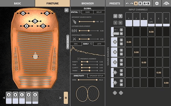Toggle global Mute button in input channels

[120, 23]
